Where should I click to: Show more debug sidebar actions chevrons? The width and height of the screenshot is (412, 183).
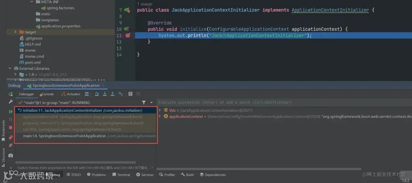click(11, 168)
